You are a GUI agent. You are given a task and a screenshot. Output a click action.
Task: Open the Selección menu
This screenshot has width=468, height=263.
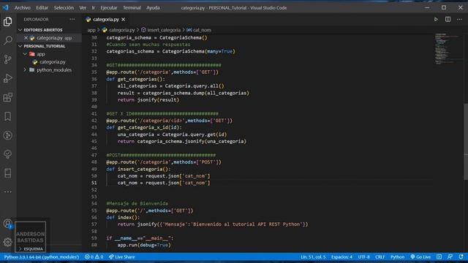point(64,8)
